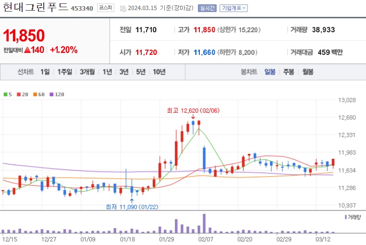Screen dimensions: 366x245
Task: Show the 5년 line chart
Action: click(x=141, y=72)
